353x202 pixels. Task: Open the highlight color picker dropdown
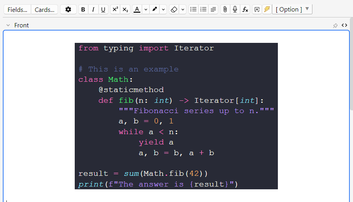[x=163, y=10]
